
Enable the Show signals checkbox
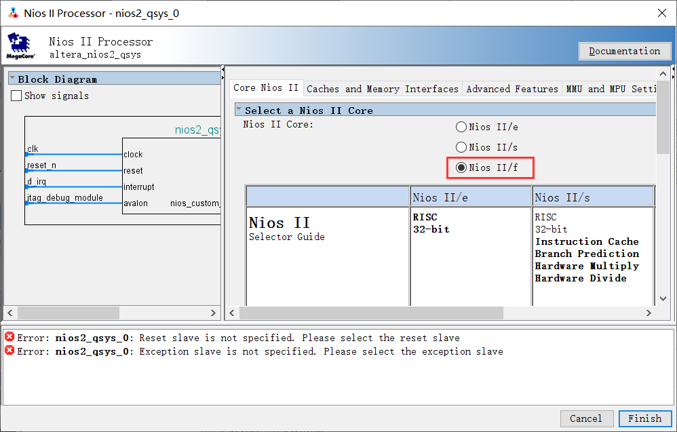[x=17, y=96]
